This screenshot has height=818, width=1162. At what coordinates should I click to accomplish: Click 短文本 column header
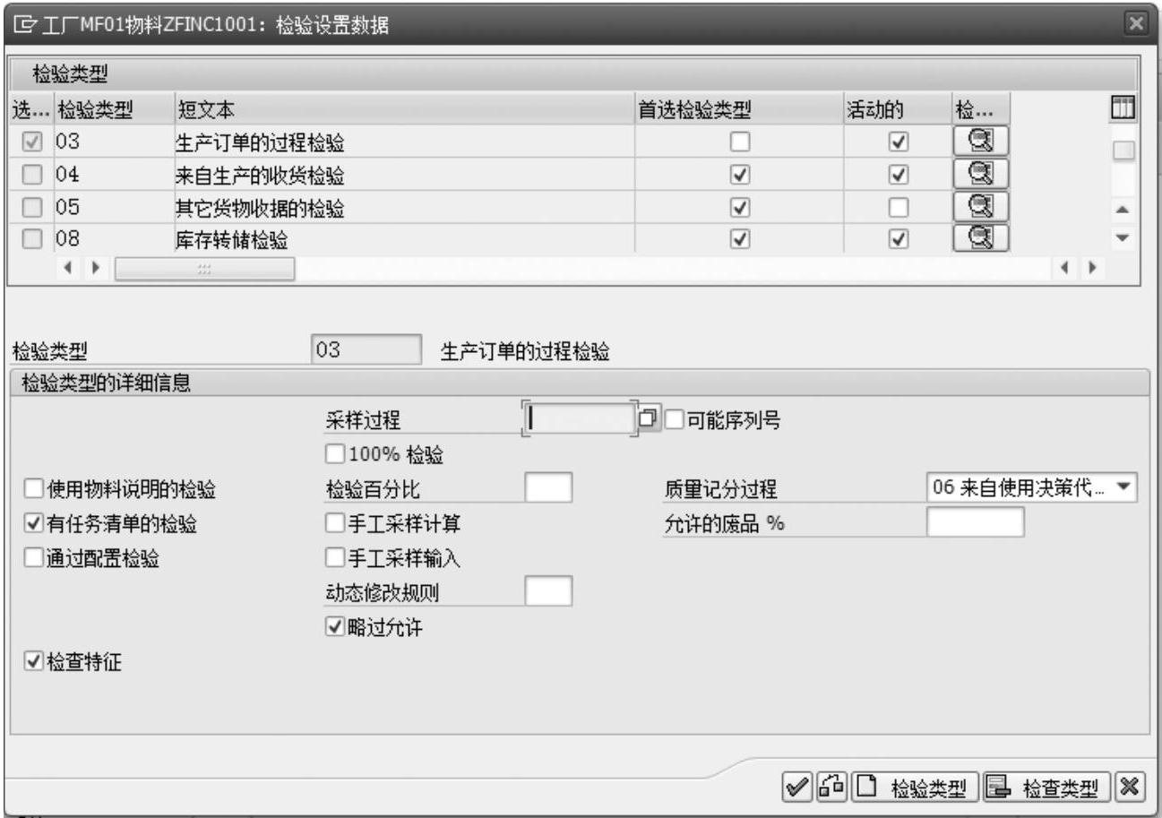pyautogui.click(x=405, y=109)
